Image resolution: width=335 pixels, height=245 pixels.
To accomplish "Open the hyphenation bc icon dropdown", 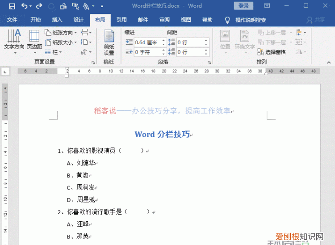I will tap(86, 52).
